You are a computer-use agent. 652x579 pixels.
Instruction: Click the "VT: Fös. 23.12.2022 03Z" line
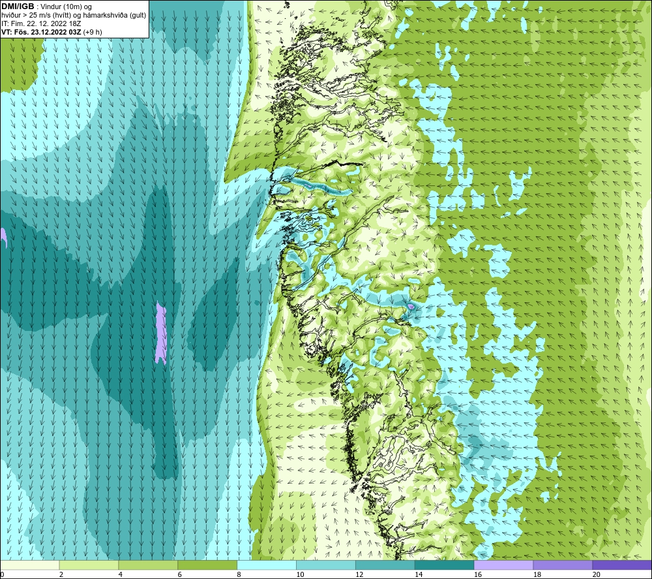(x=41, y=32)
